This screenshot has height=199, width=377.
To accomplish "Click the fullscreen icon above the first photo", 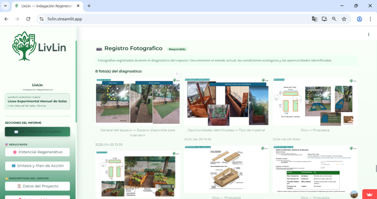I will coord(177,74).
